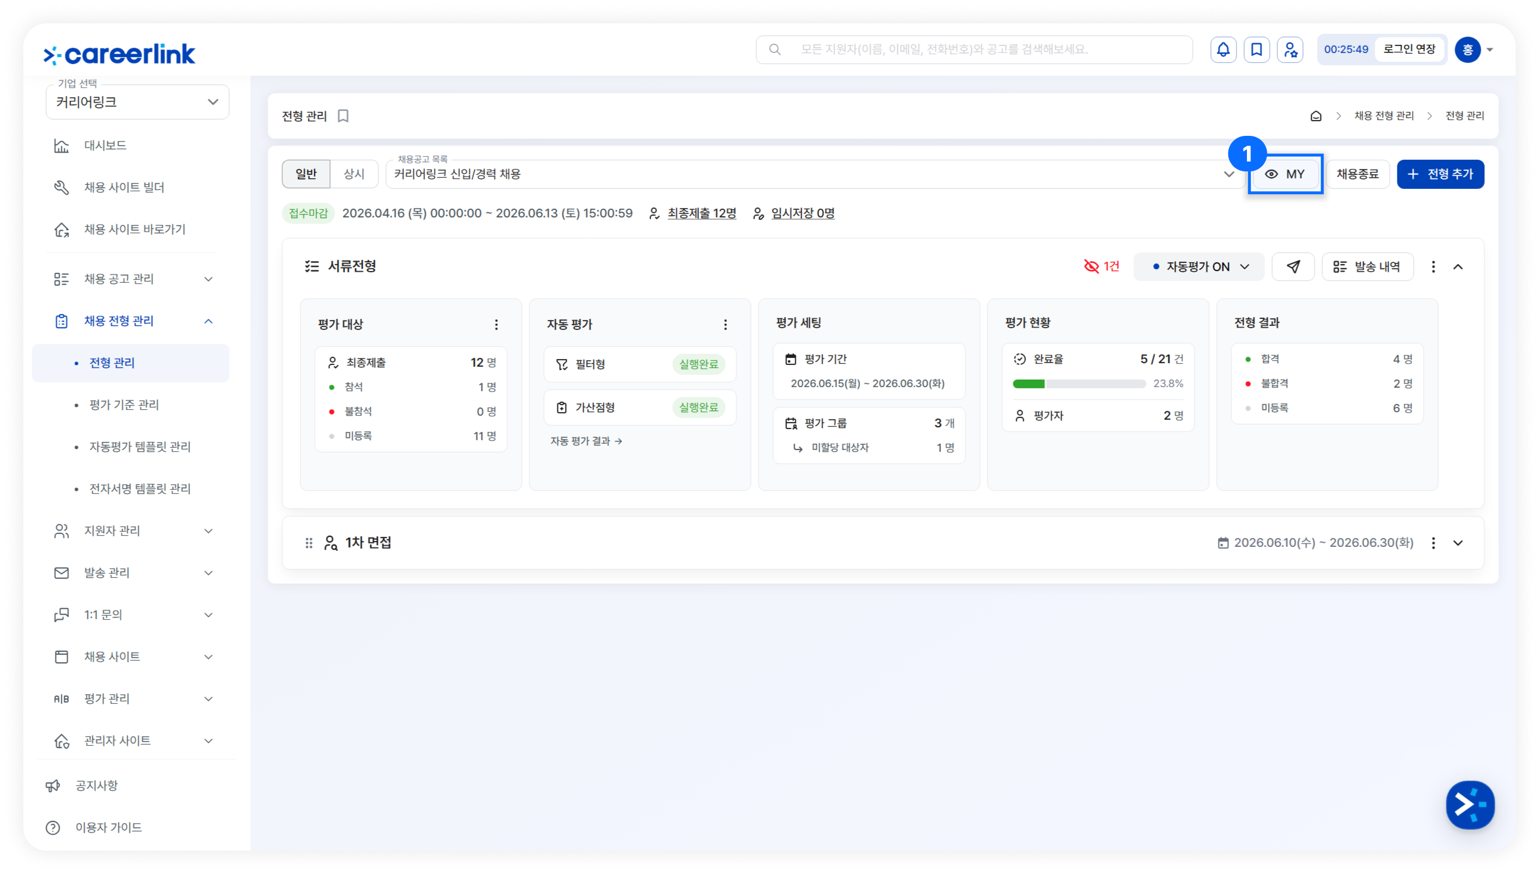The image size is (1539, 874).
Task: Click 로그인 연장 button
Action: click(1409, 49)
